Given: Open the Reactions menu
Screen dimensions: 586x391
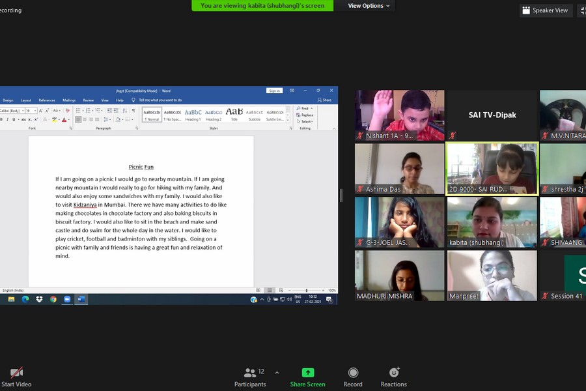Looking at the screenshot, I should point(393,376).
